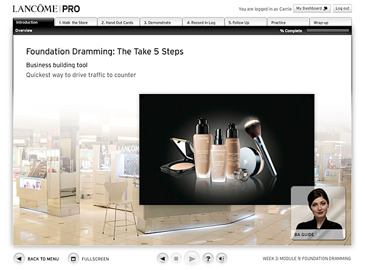Image resolution: width=365 pixels, height=270 pixels.
Task: Switch to 2. Hand Out Cards tab
Action: [x=118, y=22]
